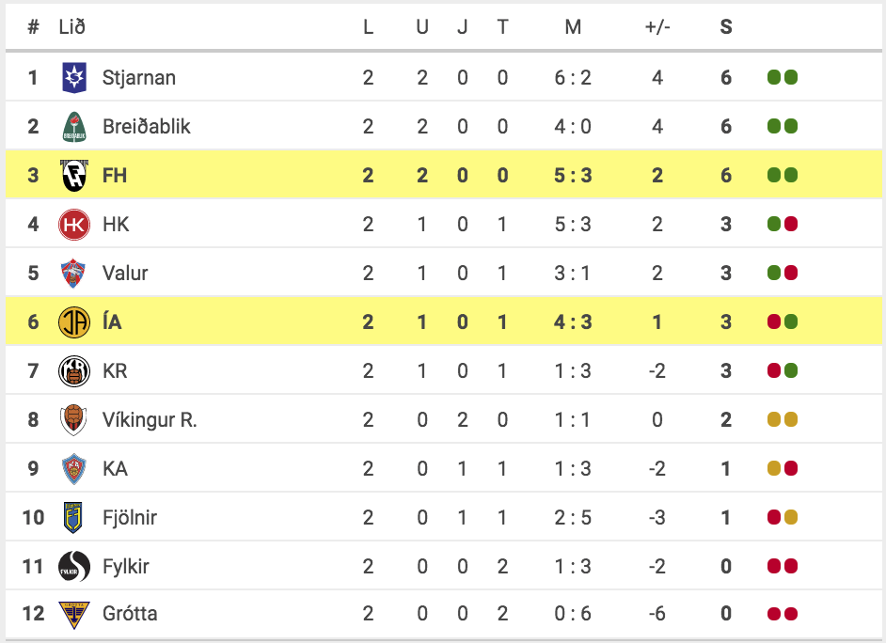Click the Lið column header
Image resolution: width=886 pixels, height=643 pixels.
71,26
